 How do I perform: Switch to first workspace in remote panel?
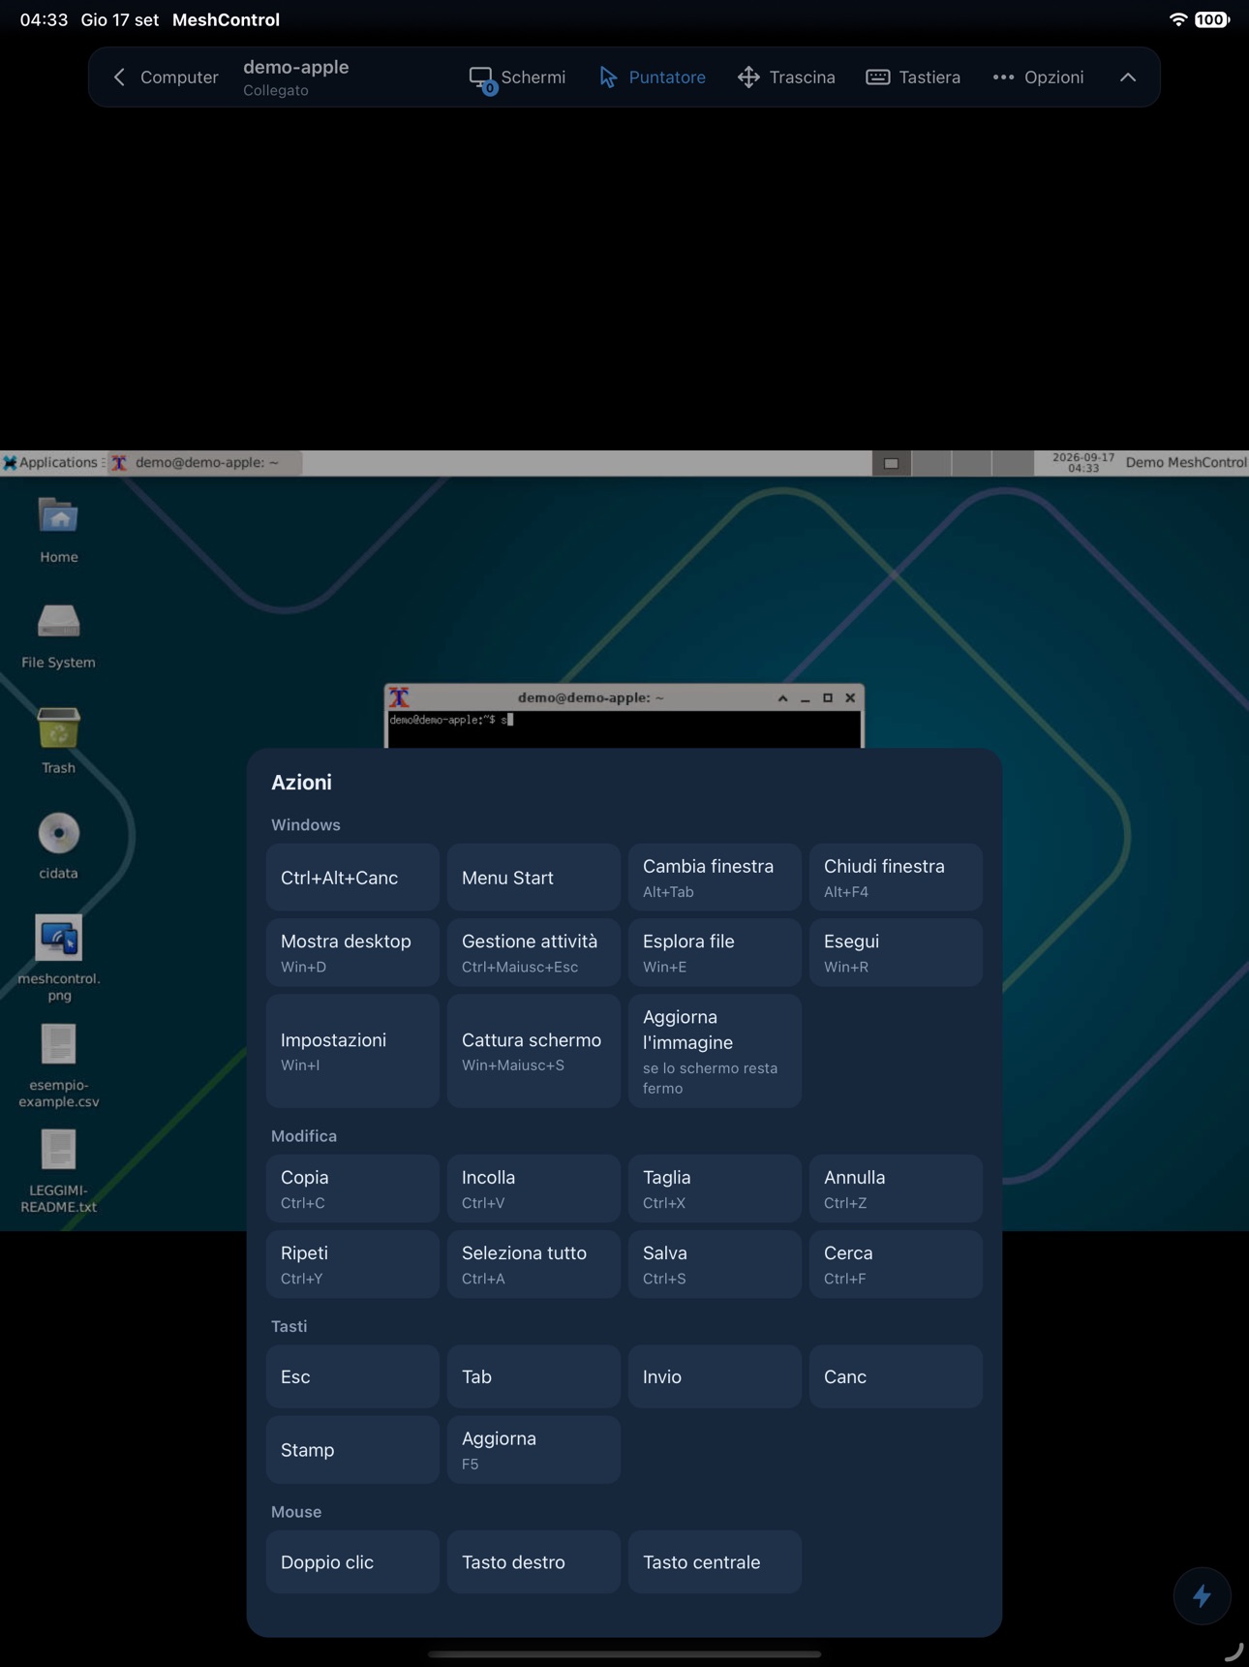pyautogui.click(x=892, y=463)
